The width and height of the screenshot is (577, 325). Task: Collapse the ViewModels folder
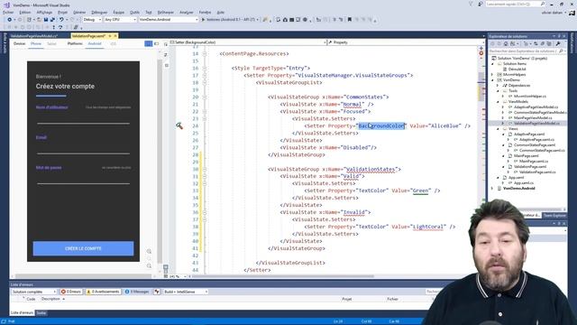pyautogui.click(x=498, y=102)
